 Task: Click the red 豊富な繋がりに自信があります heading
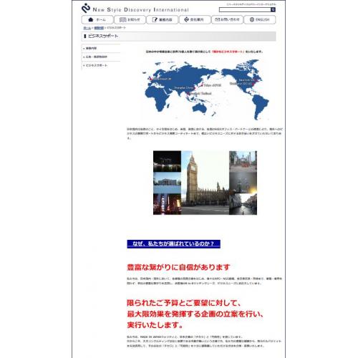178,267
